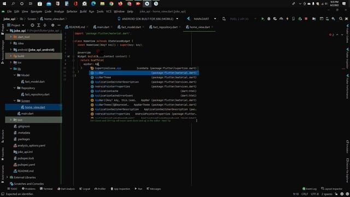Expand the ios folder
Viewport: 350px width, 197px height.
tap(11, 62)
